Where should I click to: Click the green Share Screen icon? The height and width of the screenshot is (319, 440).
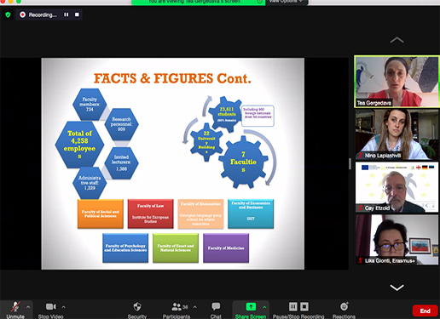251,306
